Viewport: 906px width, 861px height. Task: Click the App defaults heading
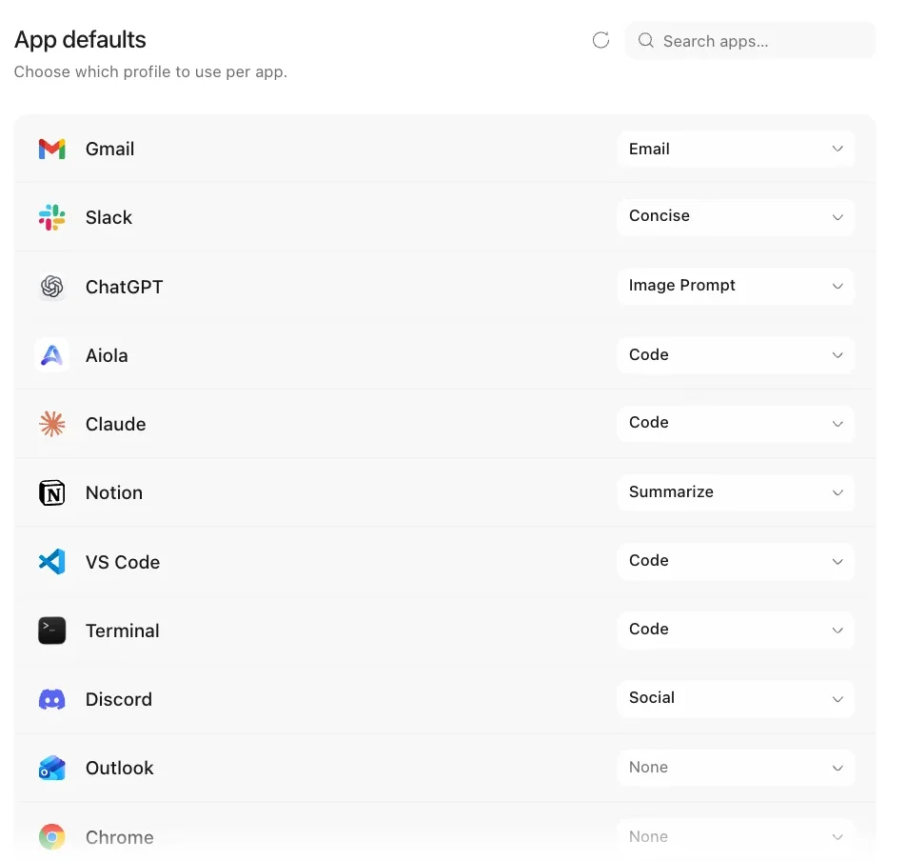point(80,40)
